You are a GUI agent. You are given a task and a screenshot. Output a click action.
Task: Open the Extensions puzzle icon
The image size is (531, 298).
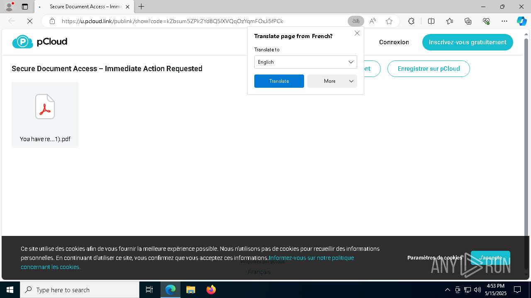tap(411, 21)
